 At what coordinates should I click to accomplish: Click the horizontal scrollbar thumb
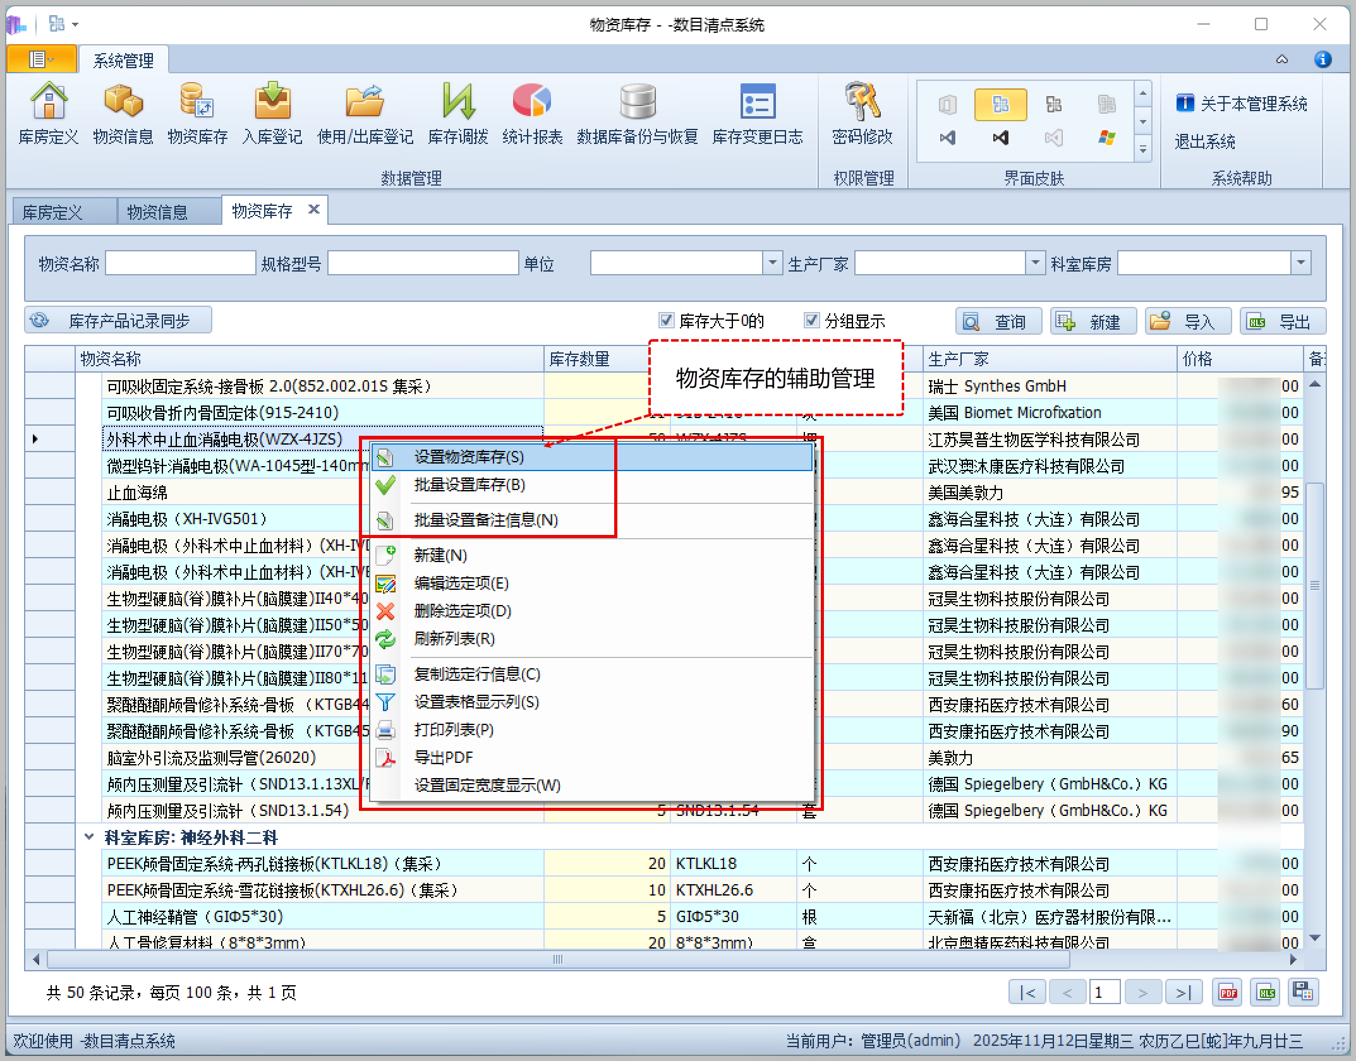click(x=557, y=959)
